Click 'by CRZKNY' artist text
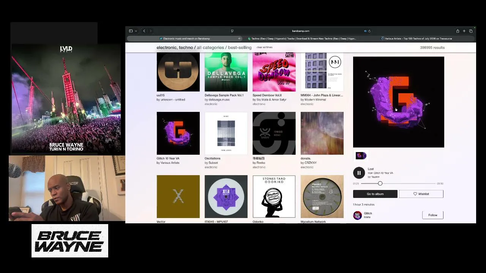Image resolution: width=486 pixels, height=273 pixels. 309,163
